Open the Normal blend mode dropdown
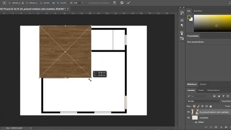 click(204, 101)
